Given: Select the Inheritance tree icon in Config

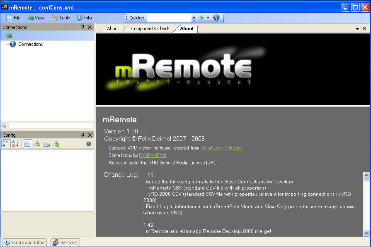Looking at the screenshot, I should point(37,144).
